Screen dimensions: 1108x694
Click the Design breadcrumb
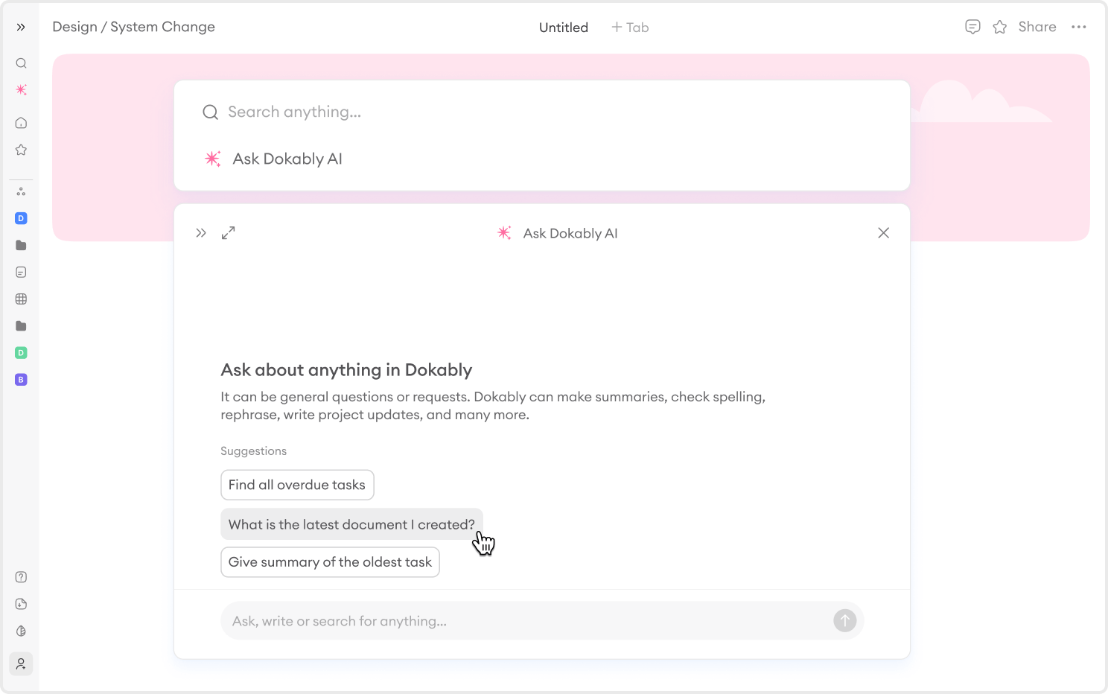(74, 27)
